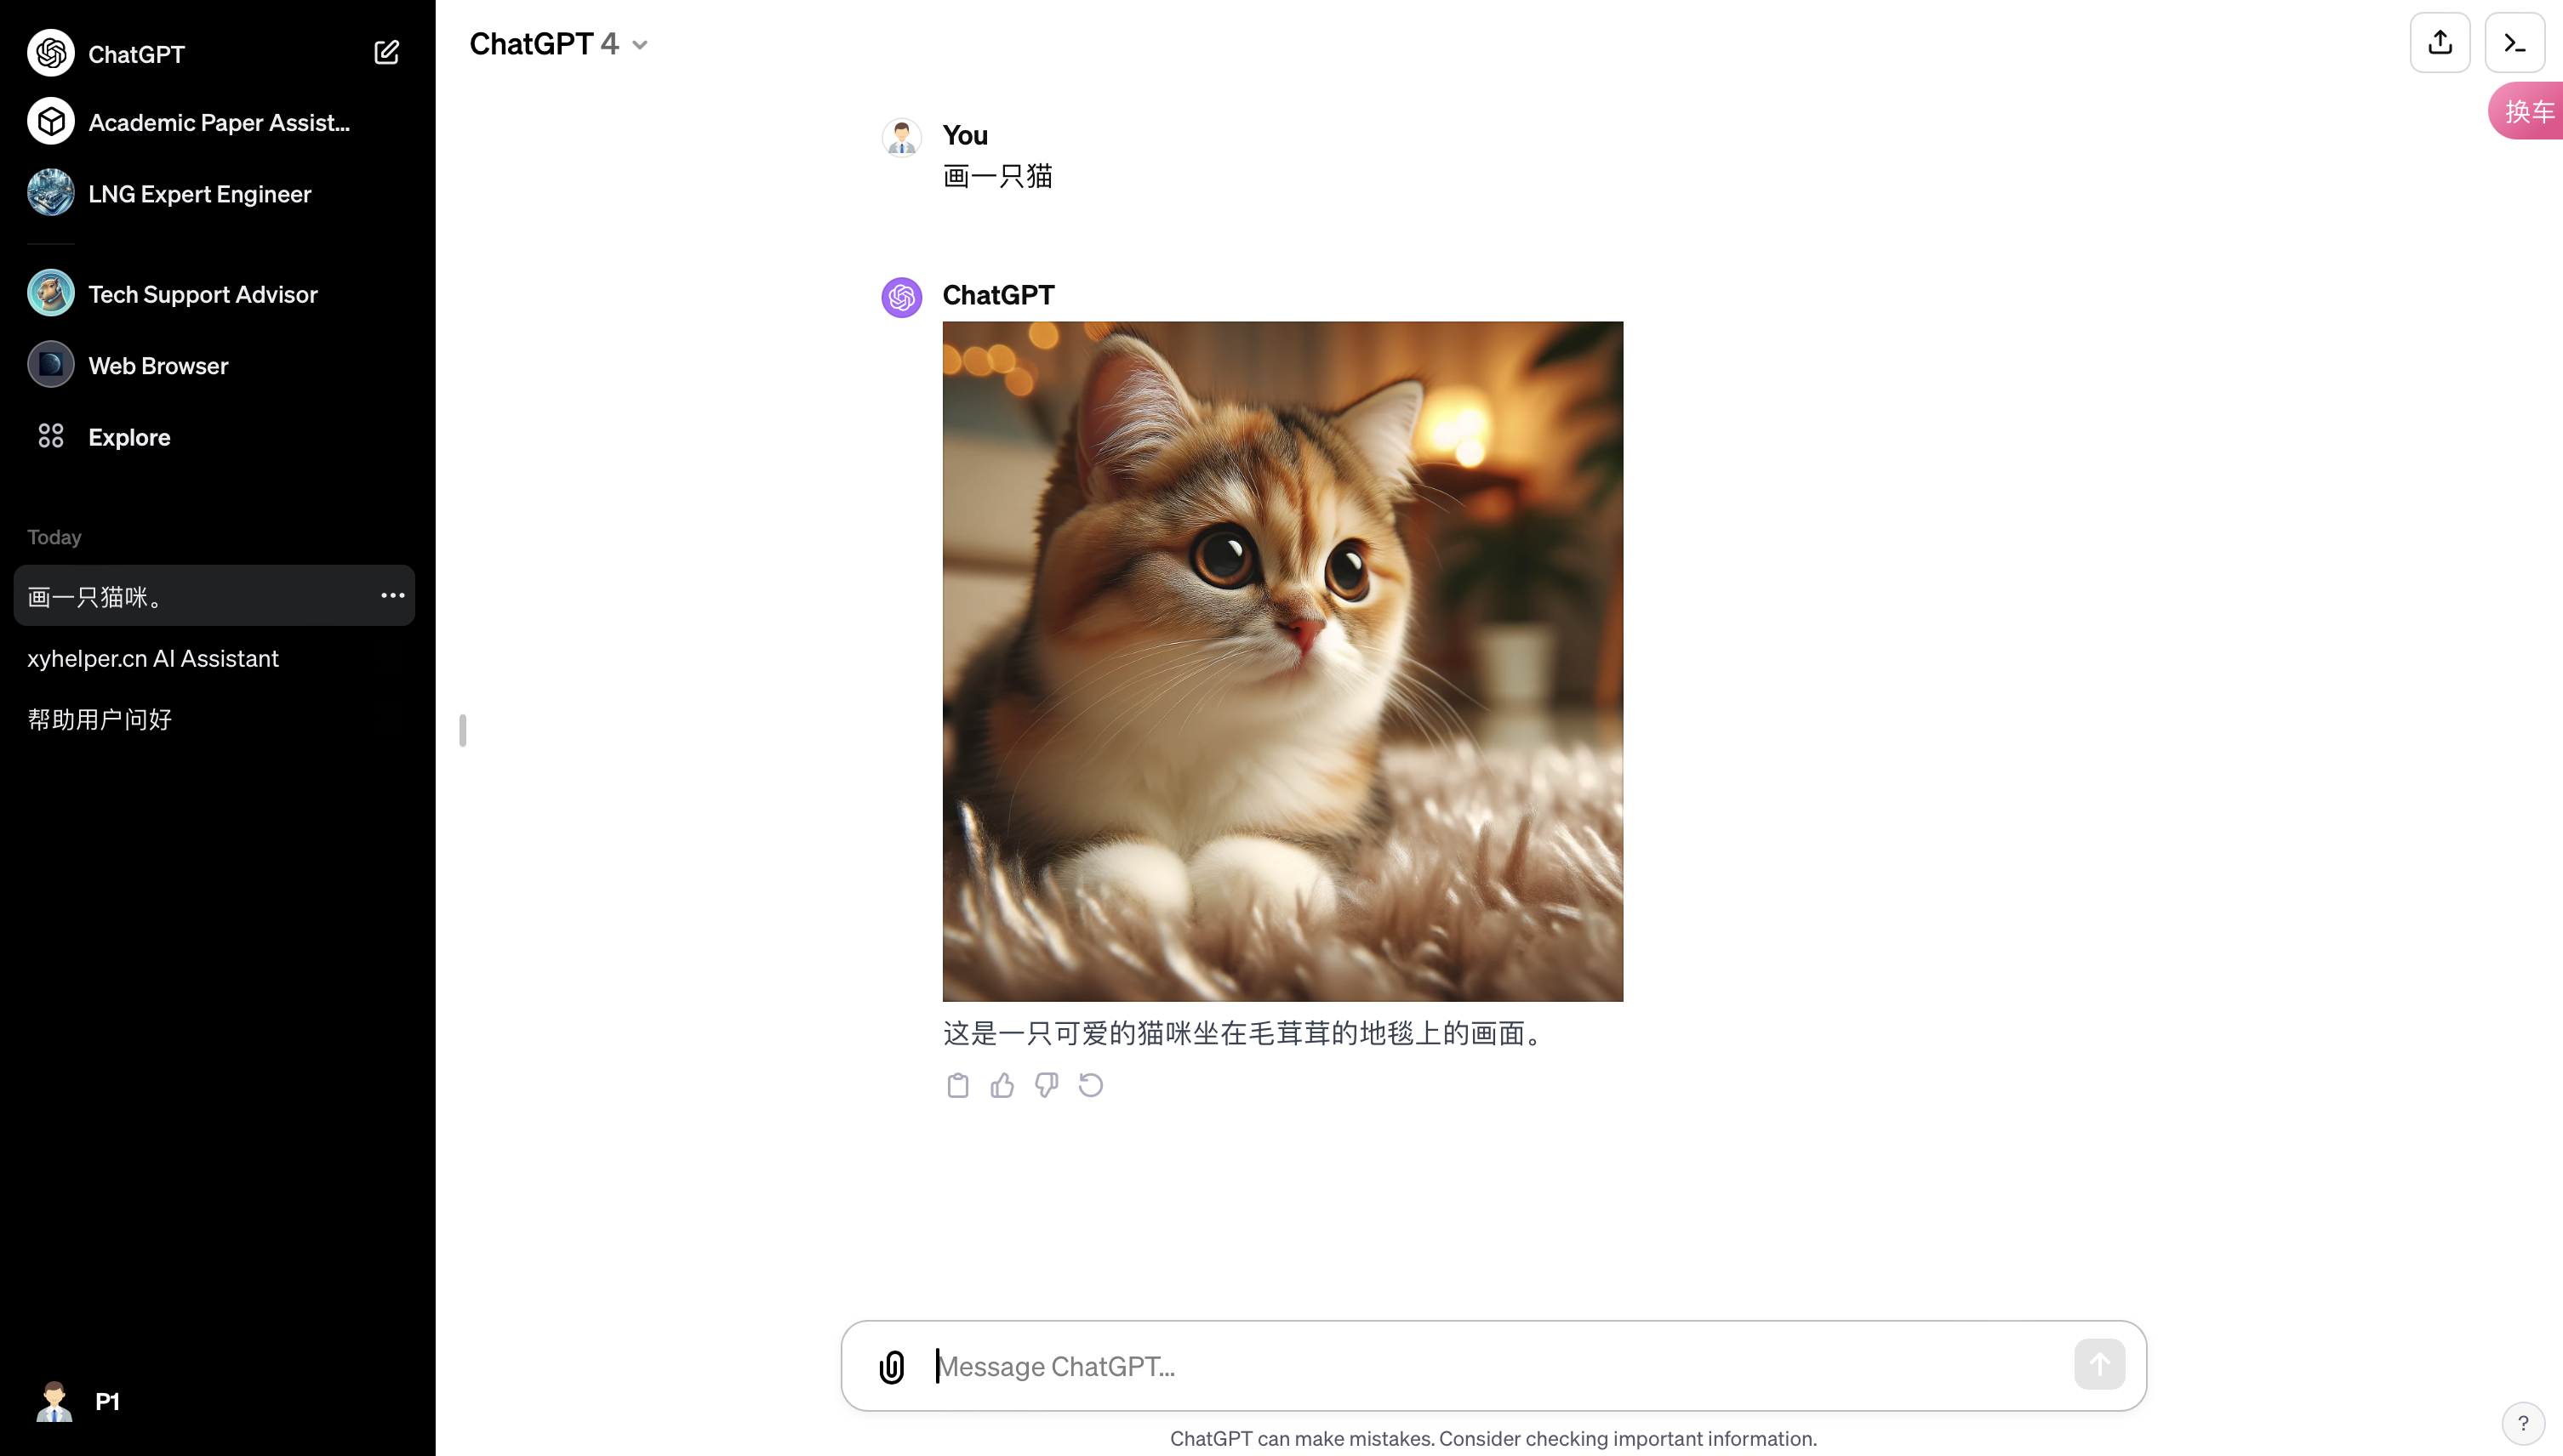Share the conversation via the upload icon
The width and height of the screenshot is (2563, 1456).
coord(2440,43)
